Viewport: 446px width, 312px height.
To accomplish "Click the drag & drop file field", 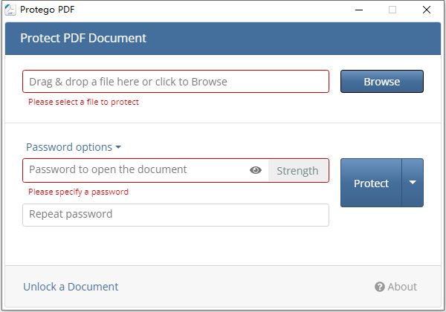I will tap(175, 82).
